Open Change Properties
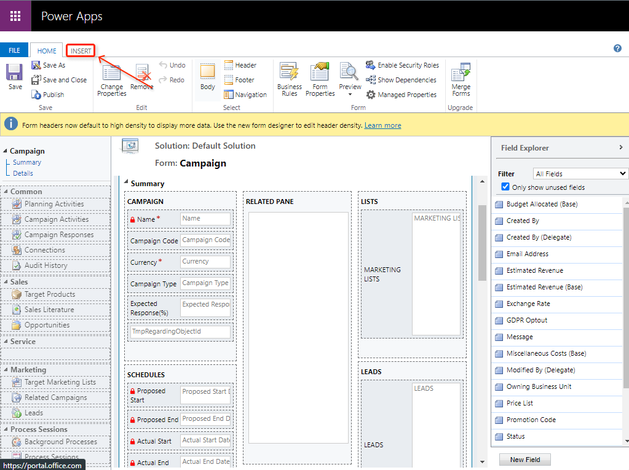 coord(111,80)
